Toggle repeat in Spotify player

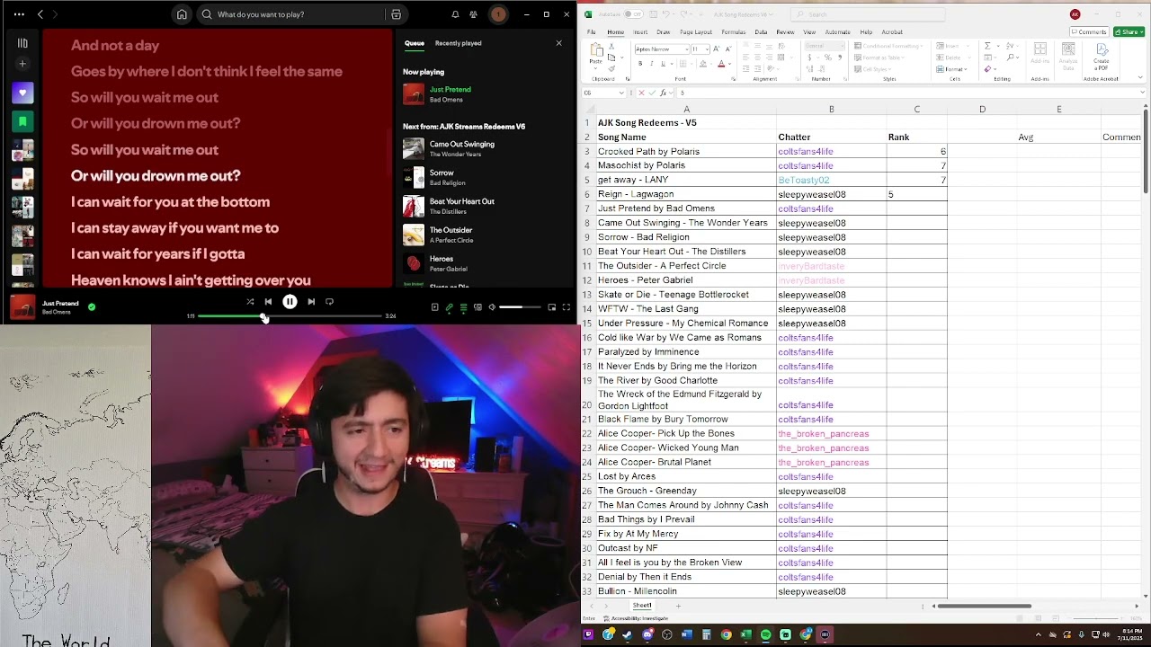(x=329, y=302)
